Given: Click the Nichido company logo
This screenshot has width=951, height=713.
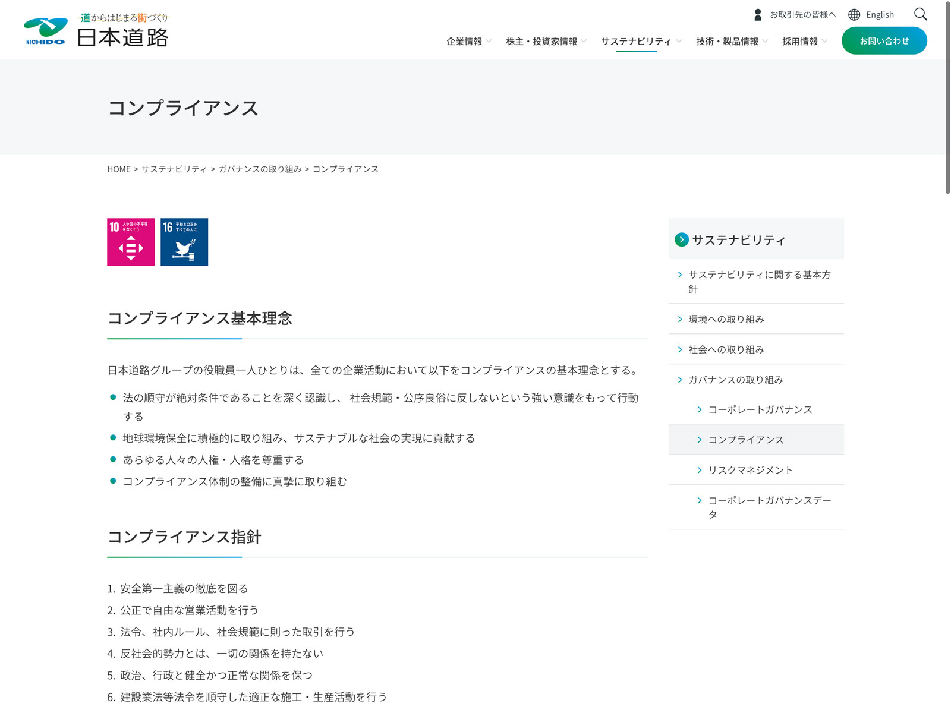Looking at the screenshot, I should click(96, 31).
